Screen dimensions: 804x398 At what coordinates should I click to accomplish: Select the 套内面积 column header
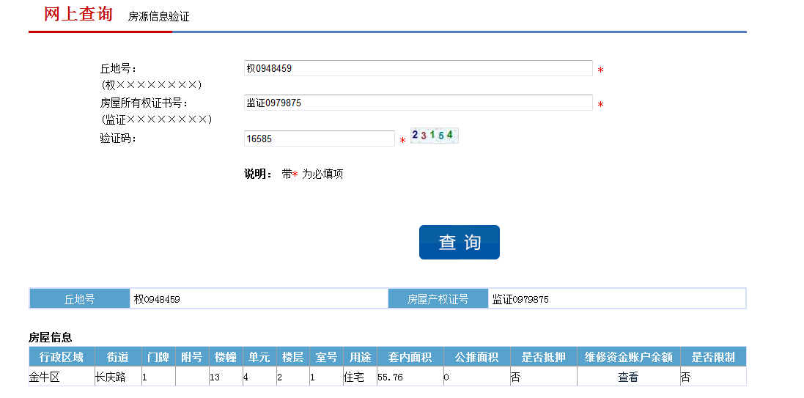410,357
